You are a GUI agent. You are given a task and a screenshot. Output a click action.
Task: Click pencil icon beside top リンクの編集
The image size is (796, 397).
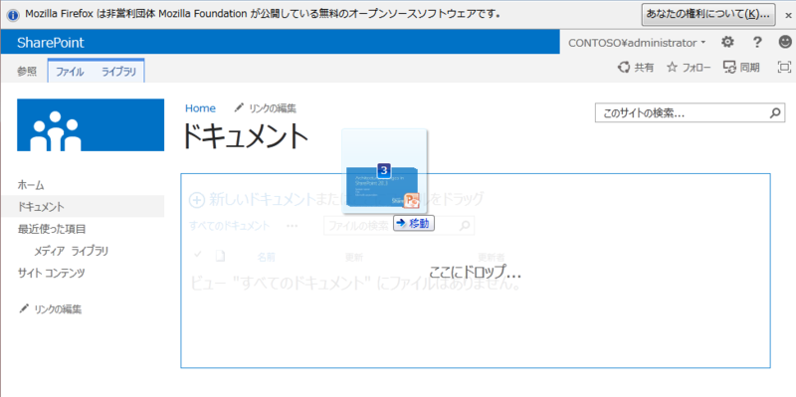(x=239, y=107)
